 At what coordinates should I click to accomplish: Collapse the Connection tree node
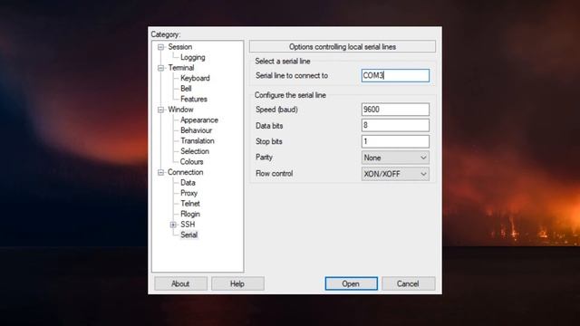(160, 172)
